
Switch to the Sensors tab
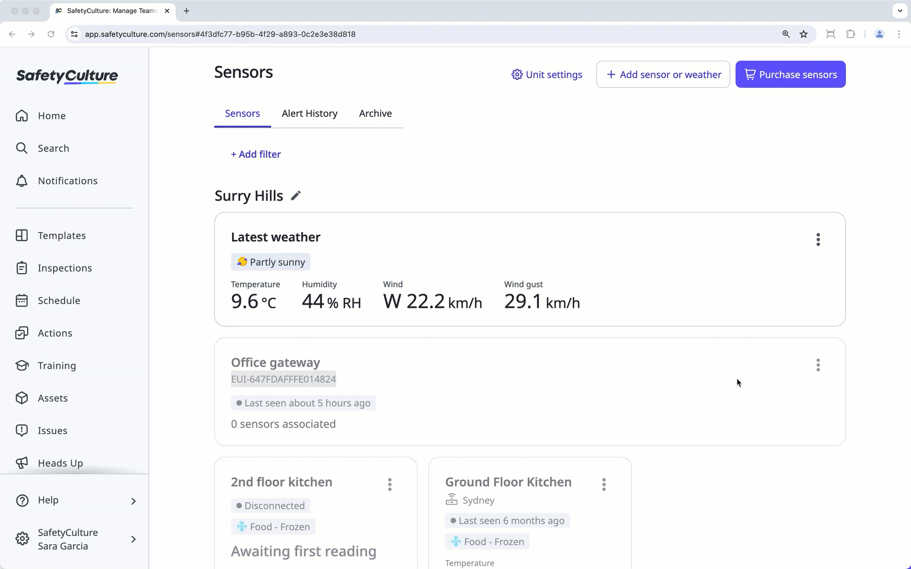tap(242, 114)
